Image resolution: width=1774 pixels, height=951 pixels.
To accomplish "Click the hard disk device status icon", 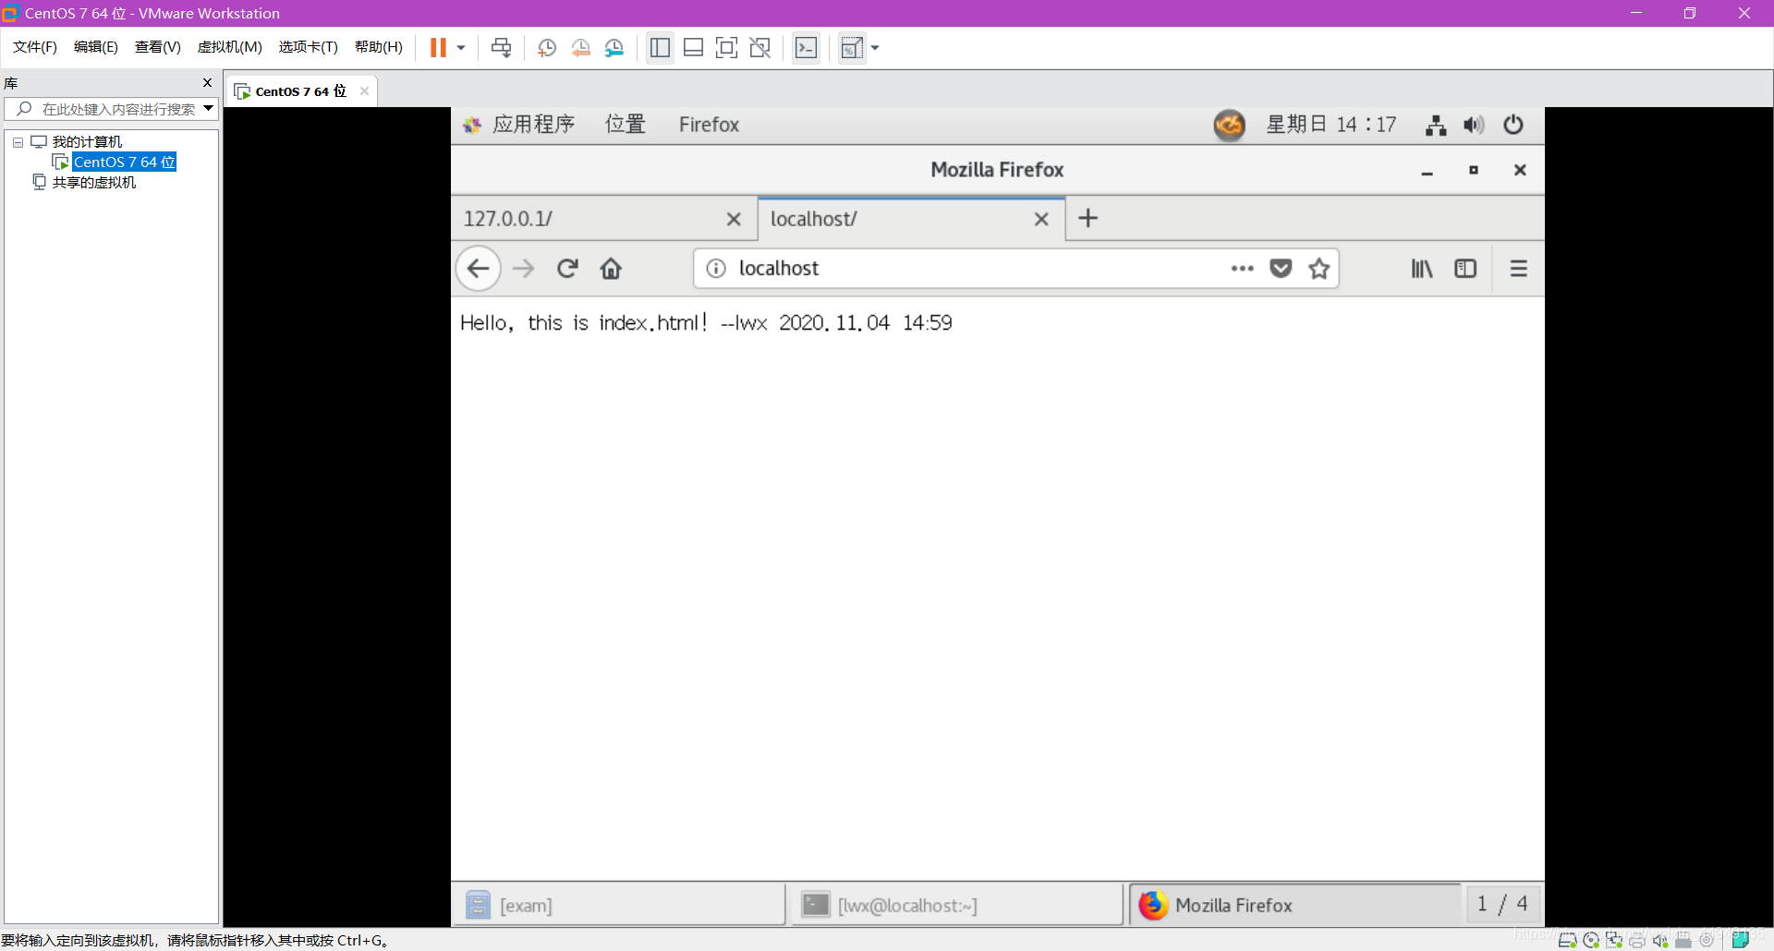I will coord(1568,940).
